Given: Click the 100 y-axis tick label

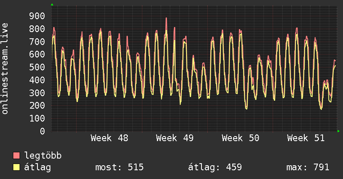Looking at the screenshot, I should coord(37,118).
